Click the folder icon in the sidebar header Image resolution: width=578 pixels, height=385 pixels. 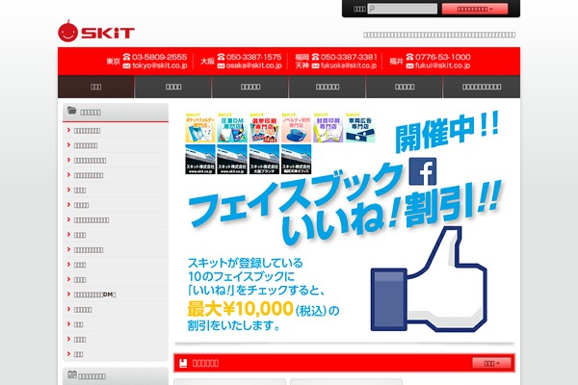point(72,111)
